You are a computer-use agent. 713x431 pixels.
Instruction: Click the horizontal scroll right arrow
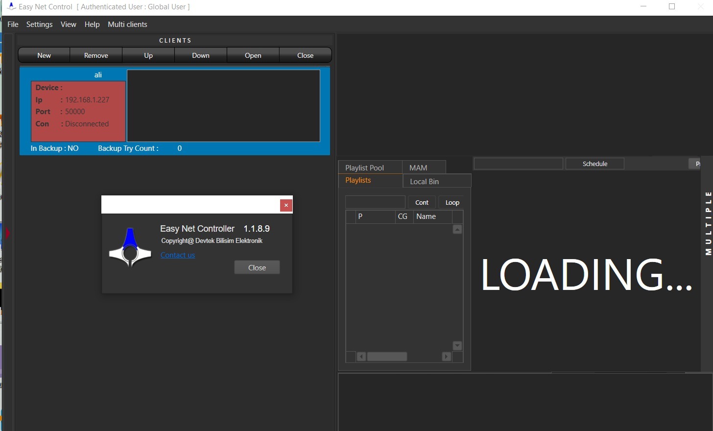coord(446,357)
